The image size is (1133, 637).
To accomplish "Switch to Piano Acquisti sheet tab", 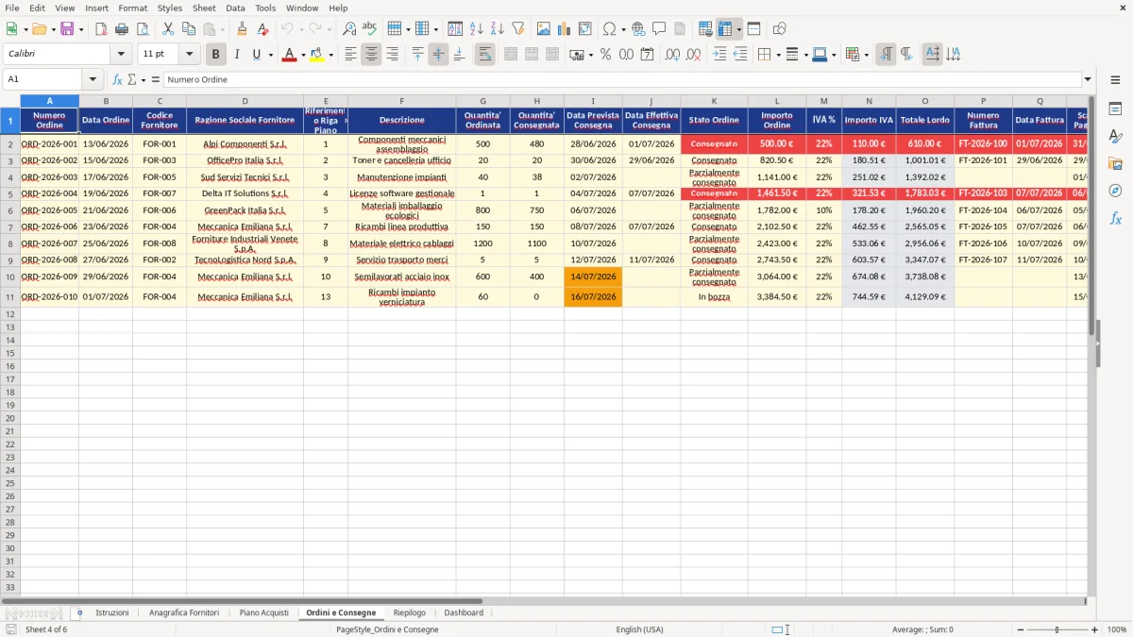I will 264,612.
